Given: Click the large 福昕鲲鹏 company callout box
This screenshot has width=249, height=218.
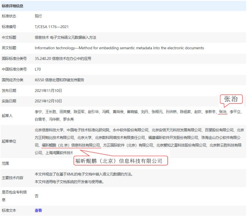Looking at the screenshot, I should click(x=121, y=161).
